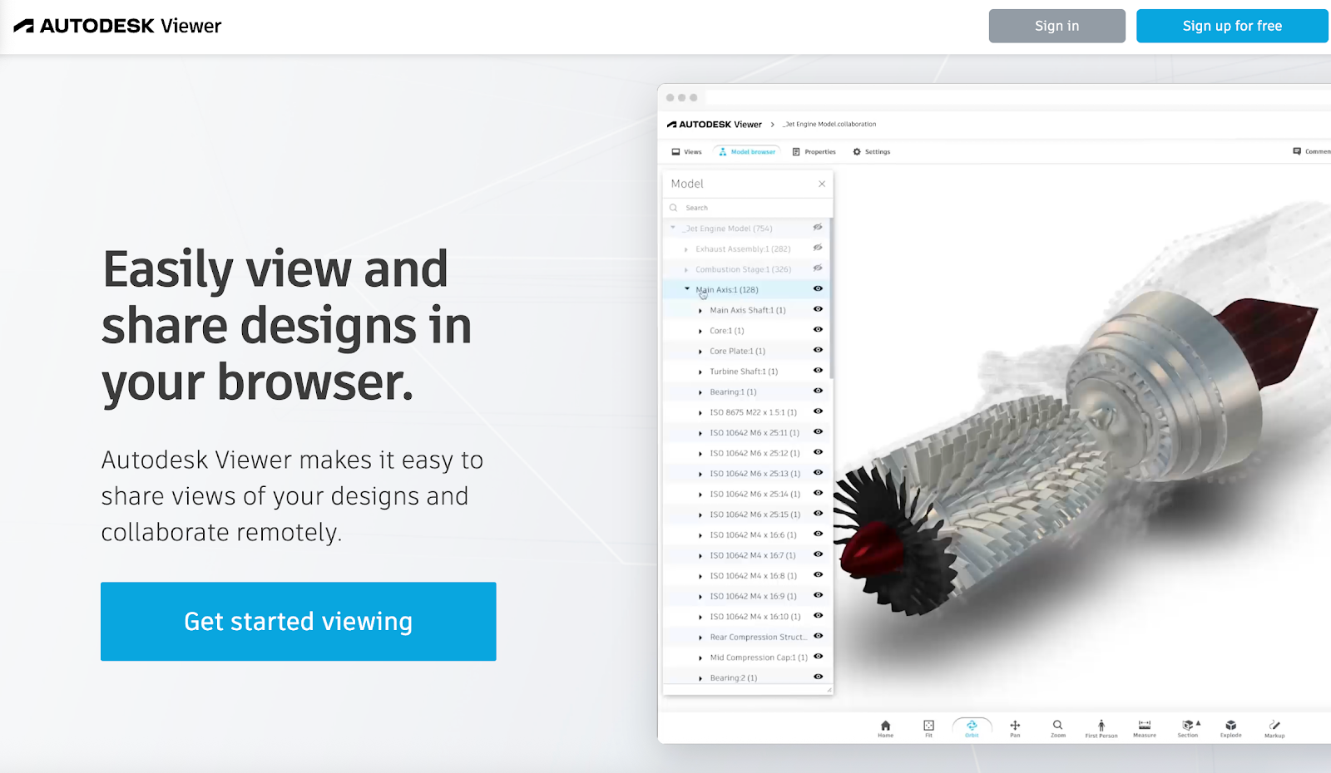Viewport: 1331px width, 773px height.
Task: Click the Search field in Model panel
Action: pos(748,208)
